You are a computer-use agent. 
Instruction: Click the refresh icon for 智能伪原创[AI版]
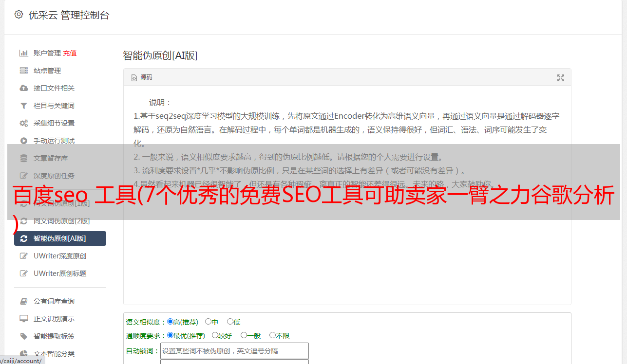(x=23, y=238)
